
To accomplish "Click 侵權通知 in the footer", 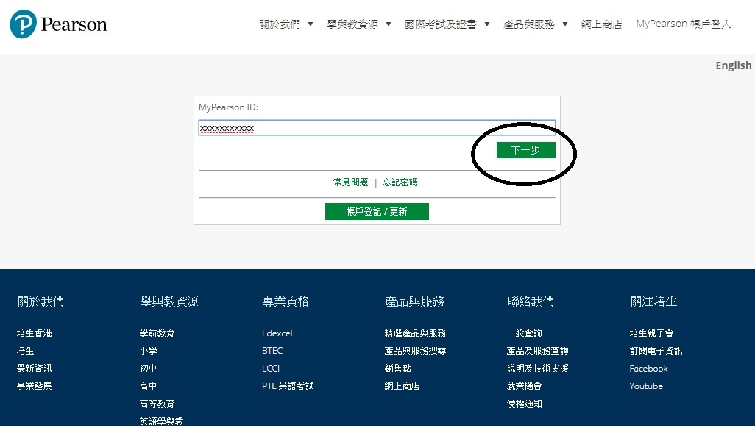I will coord(525,404).
